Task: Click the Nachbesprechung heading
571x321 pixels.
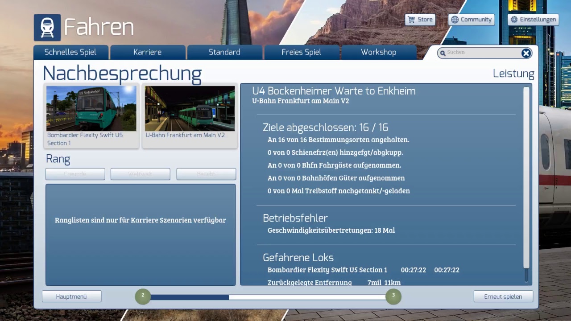Action: point(122,74)
